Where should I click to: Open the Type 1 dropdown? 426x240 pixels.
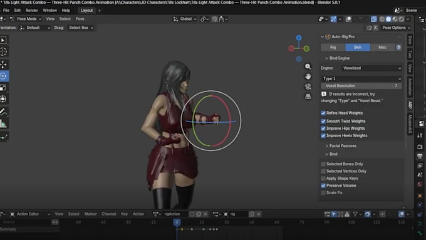click(361, 78)
